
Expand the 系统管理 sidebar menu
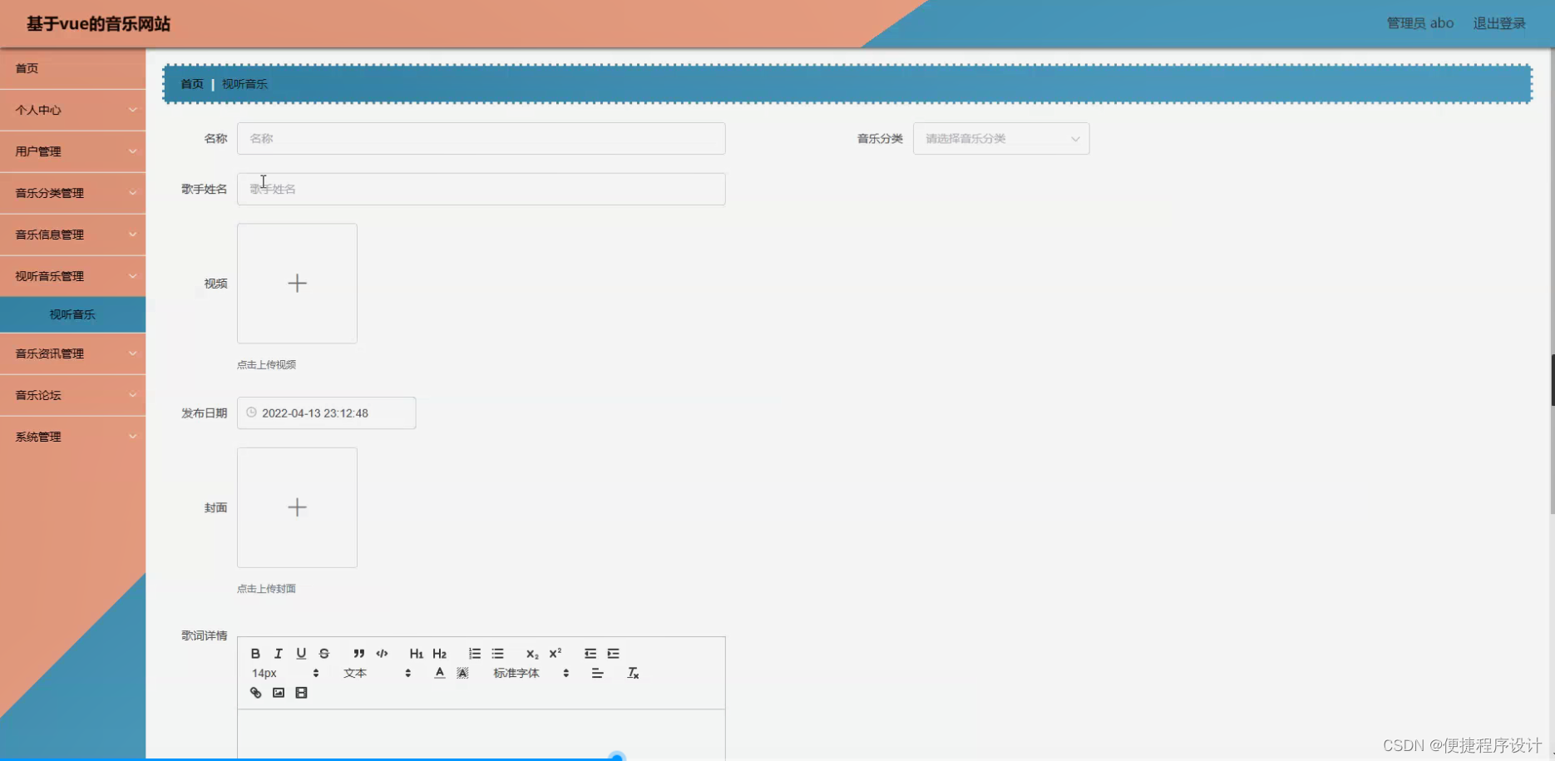point(72,437)
